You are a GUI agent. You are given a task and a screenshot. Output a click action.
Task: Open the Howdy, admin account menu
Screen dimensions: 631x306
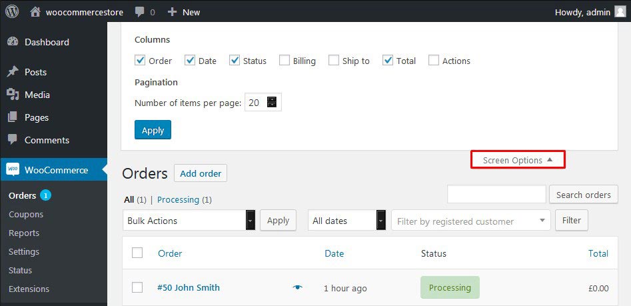click(x=590, y=12)
